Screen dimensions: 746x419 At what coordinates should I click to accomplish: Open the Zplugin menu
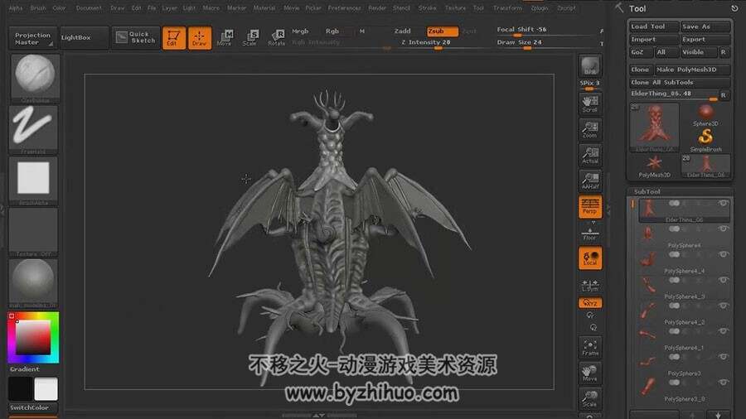540,8
